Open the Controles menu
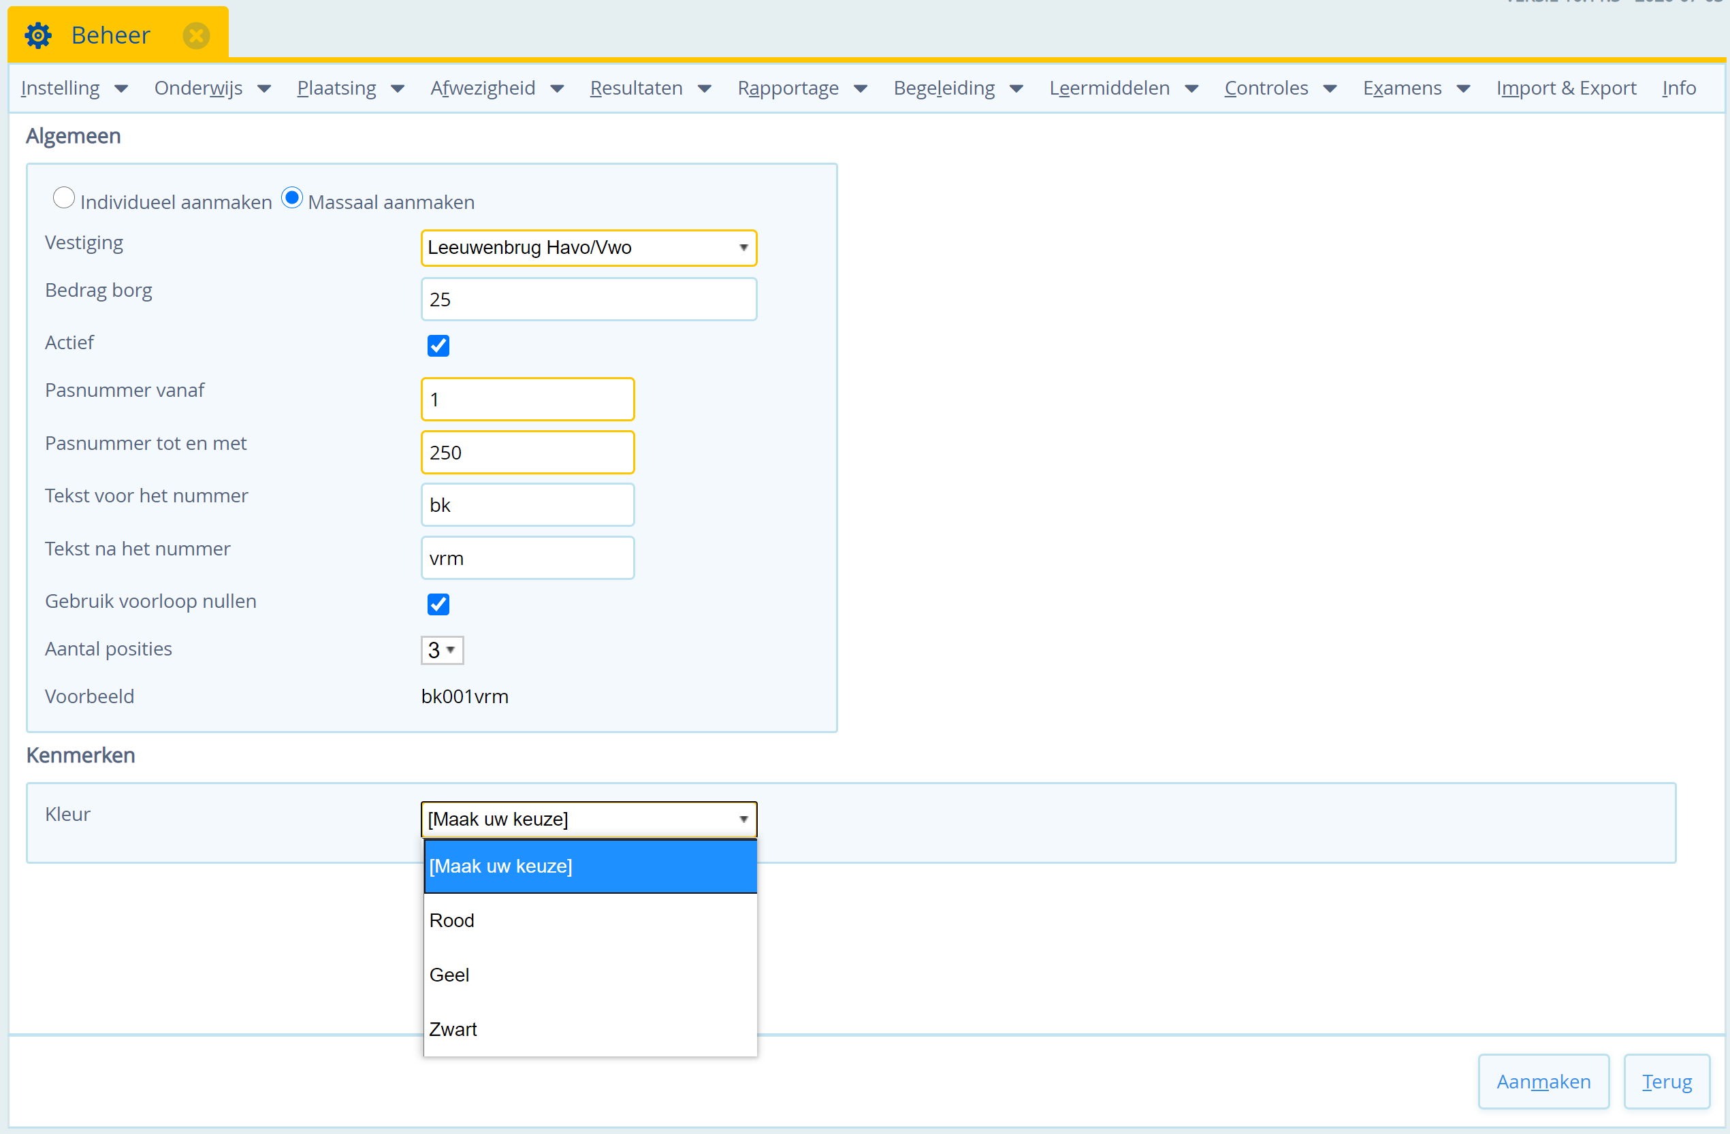Viewport: 1730px width, 1134px height. coord(1280,88)
